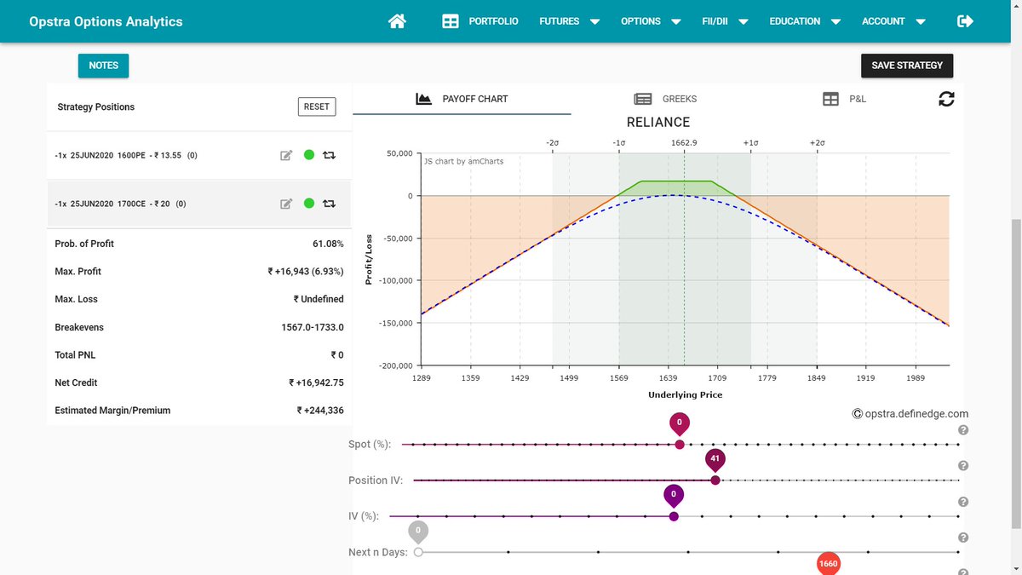Click the Max. Profit value
The width and height of the screenshot is (1022, 575).
(306, 272)
